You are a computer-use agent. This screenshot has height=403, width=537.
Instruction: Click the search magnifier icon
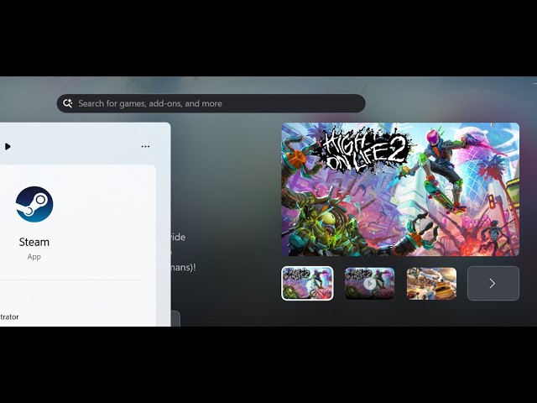67,103
